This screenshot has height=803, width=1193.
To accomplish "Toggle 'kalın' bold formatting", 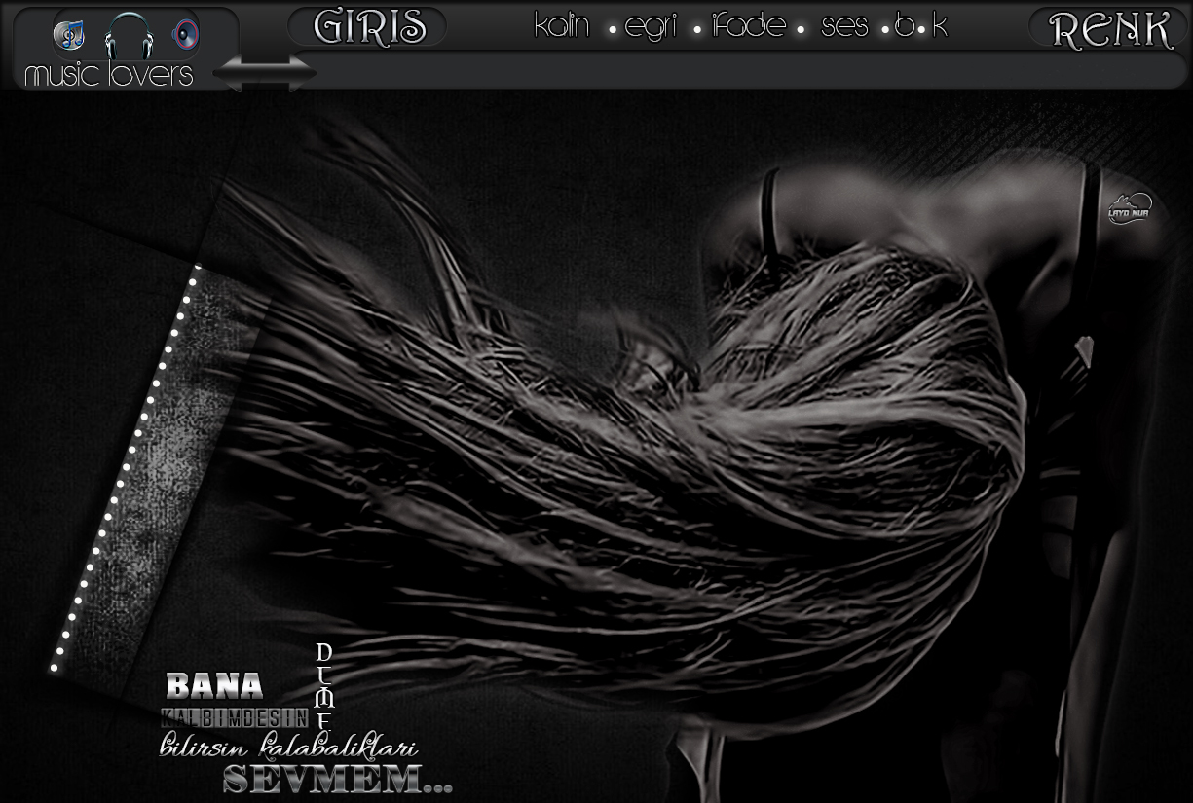I will [562, 27].
